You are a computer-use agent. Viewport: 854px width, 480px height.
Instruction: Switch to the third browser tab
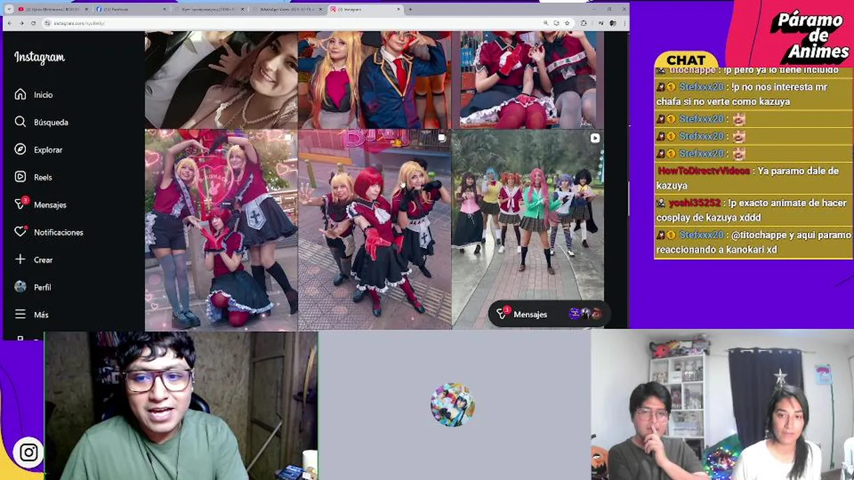coord(210,9)
